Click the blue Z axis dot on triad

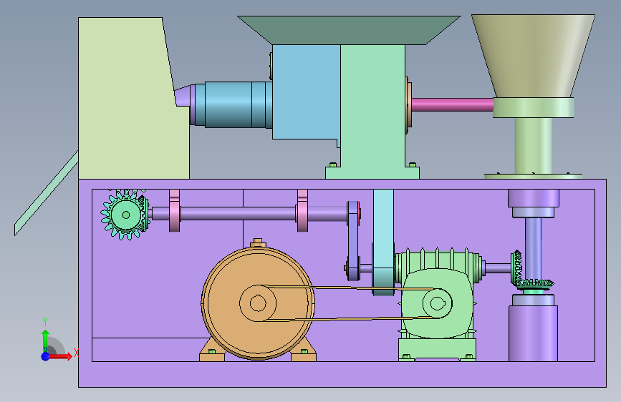(x=46, y=356)
